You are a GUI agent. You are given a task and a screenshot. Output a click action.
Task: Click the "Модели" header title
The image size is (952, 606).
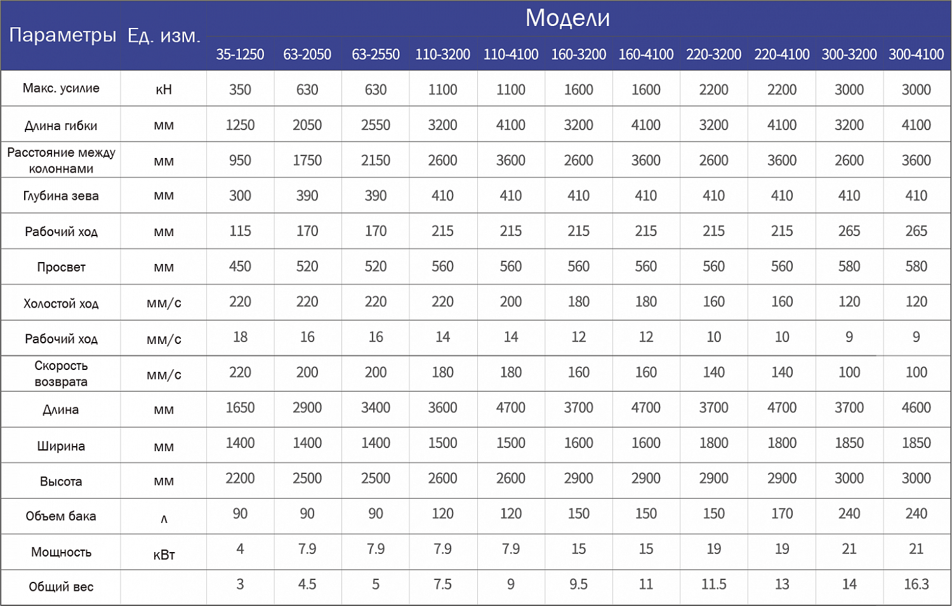click(567, 18)
